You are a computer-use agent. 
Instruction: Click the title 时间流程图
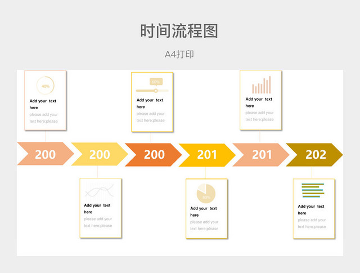point(179,31)
